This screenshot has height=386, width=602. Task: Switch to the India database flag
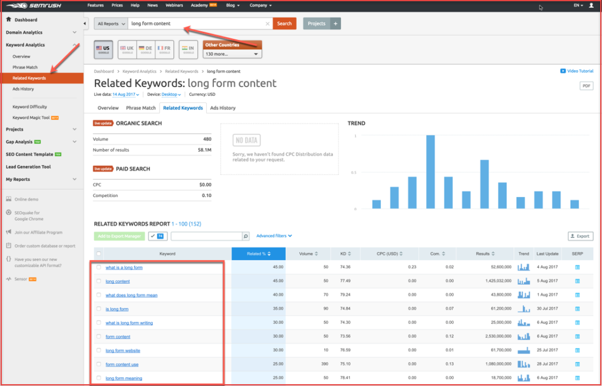[188, 49]
